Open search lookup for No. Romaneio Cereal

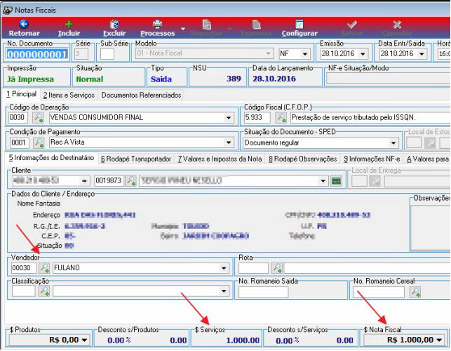click(x=415, y=292)
